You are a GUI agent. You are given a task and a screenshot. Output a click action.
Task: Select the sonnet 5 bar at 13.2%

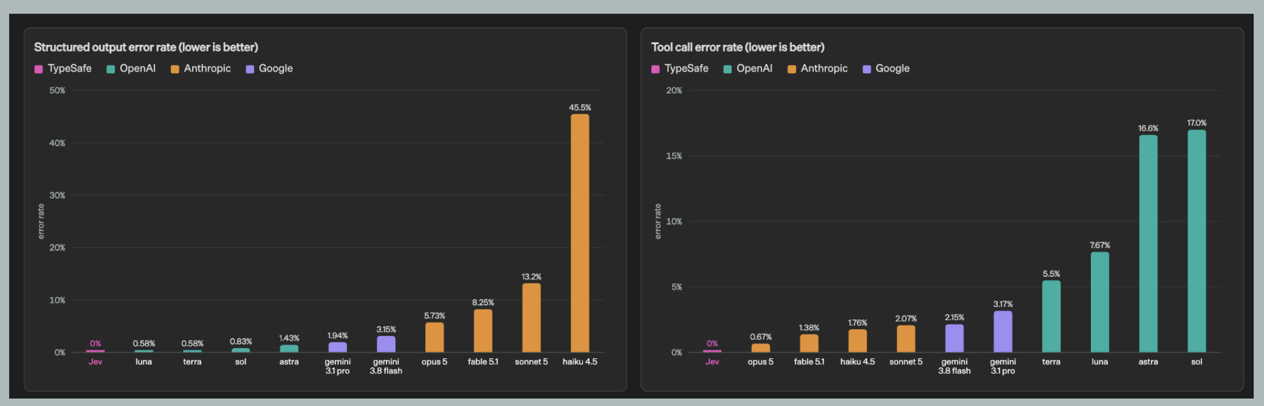pyautogui.click(x=531, y=318)
